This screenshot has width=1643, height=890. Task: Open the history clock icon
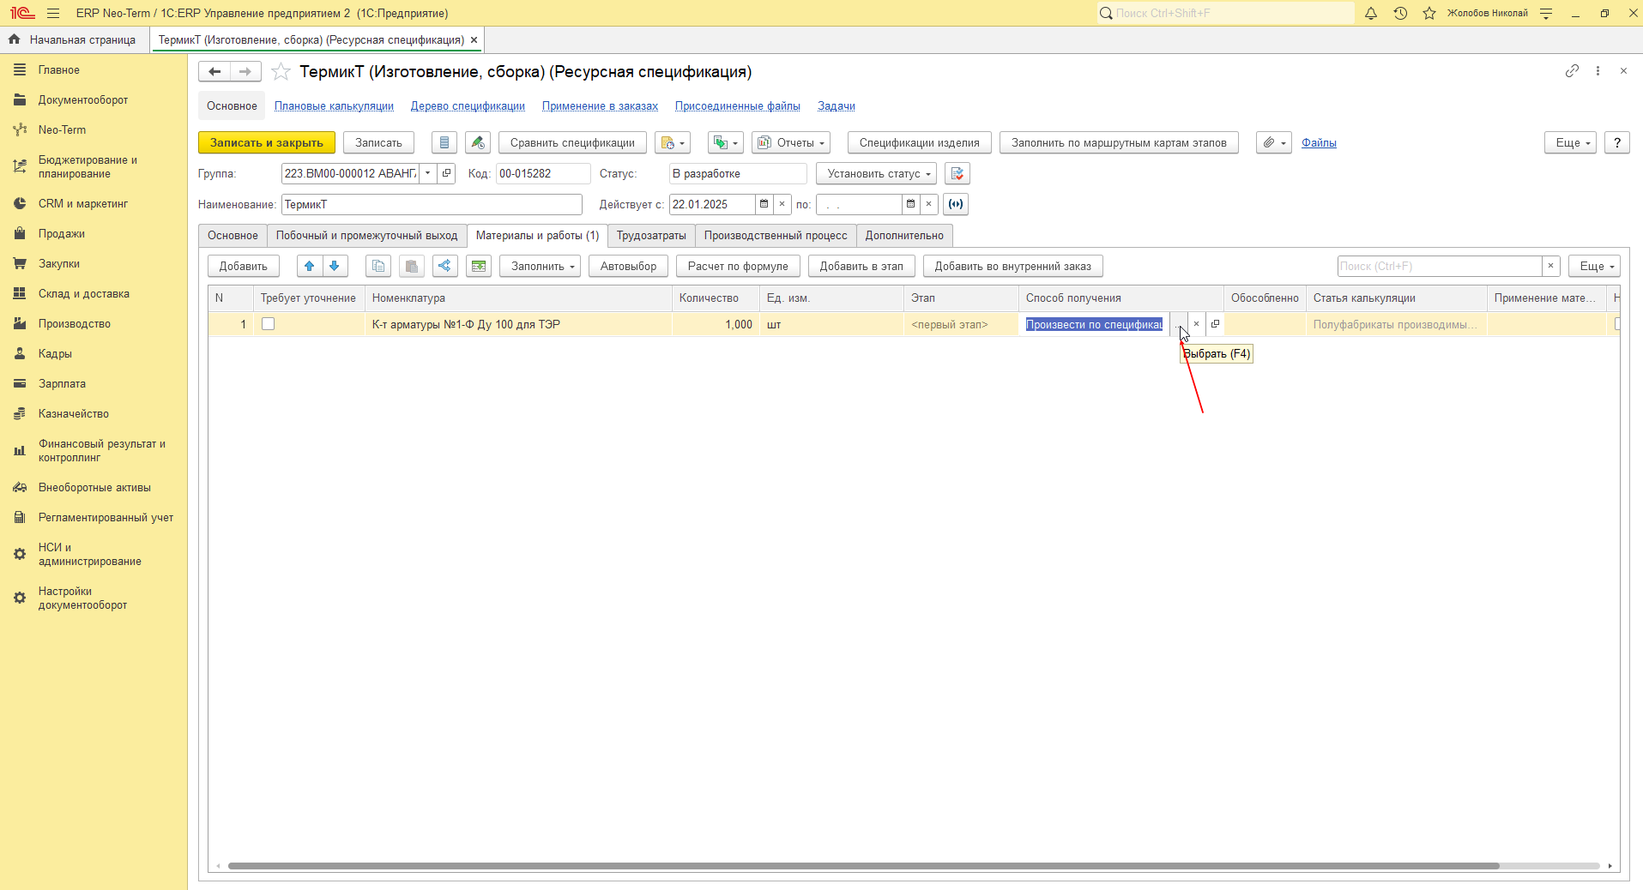tap(1400, 13)
